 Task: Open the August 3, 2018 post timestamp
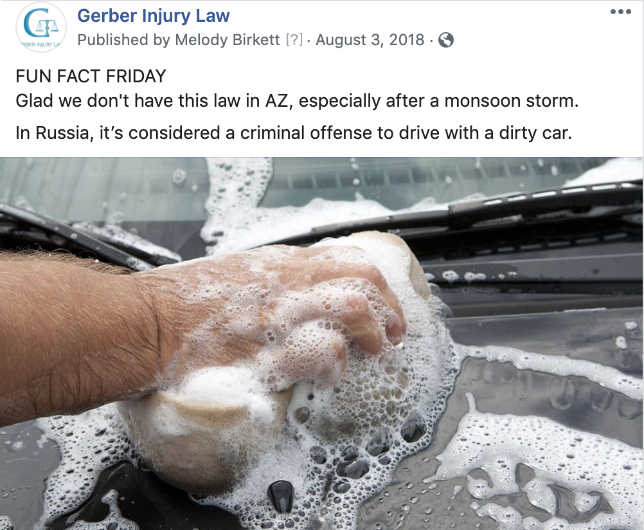pyautogui.click(x=370, y=40)
